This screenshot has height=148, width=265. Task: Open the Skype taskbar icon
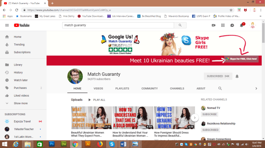(x=112, y=144)
